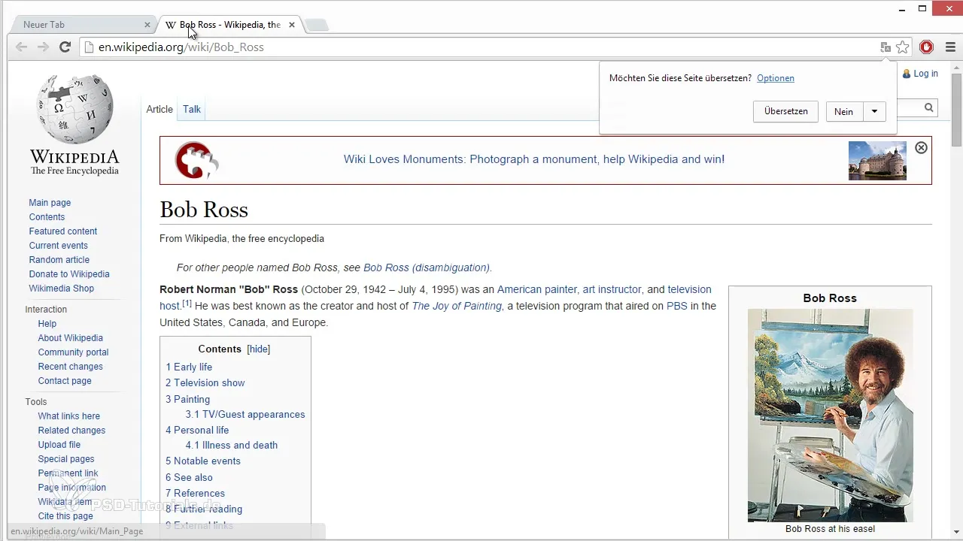
Task: Click the [1] footnote reference
Action: click(x=187, y=303)
